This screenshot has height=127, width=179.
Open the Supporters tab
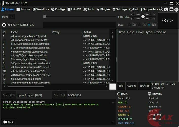[149, 9]
